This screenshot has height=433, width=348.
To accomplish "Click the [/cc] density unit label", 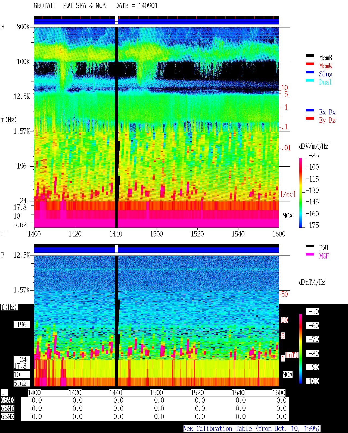I will coord(288,194).
